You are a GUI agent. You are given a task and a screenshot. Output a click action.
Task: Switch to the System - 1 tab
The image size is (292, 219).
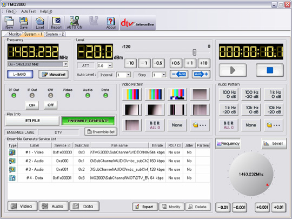coord(33,34)
